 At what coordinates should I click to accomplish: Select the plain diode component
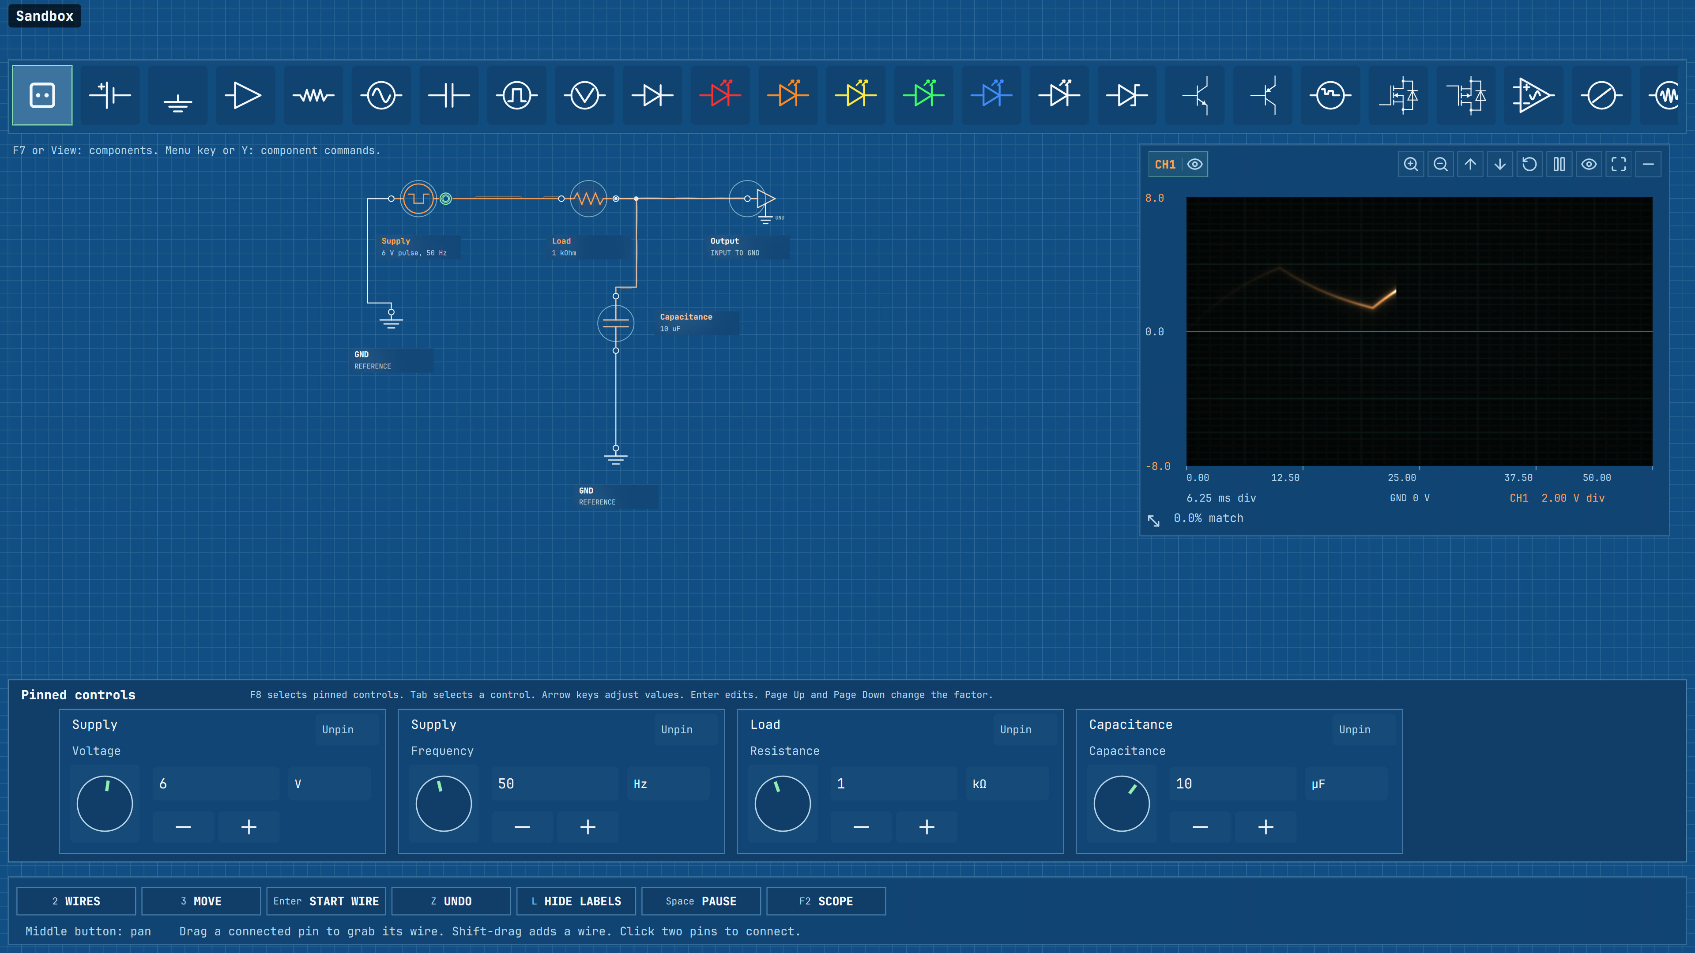pyautogui.click(x=652, y=95)
